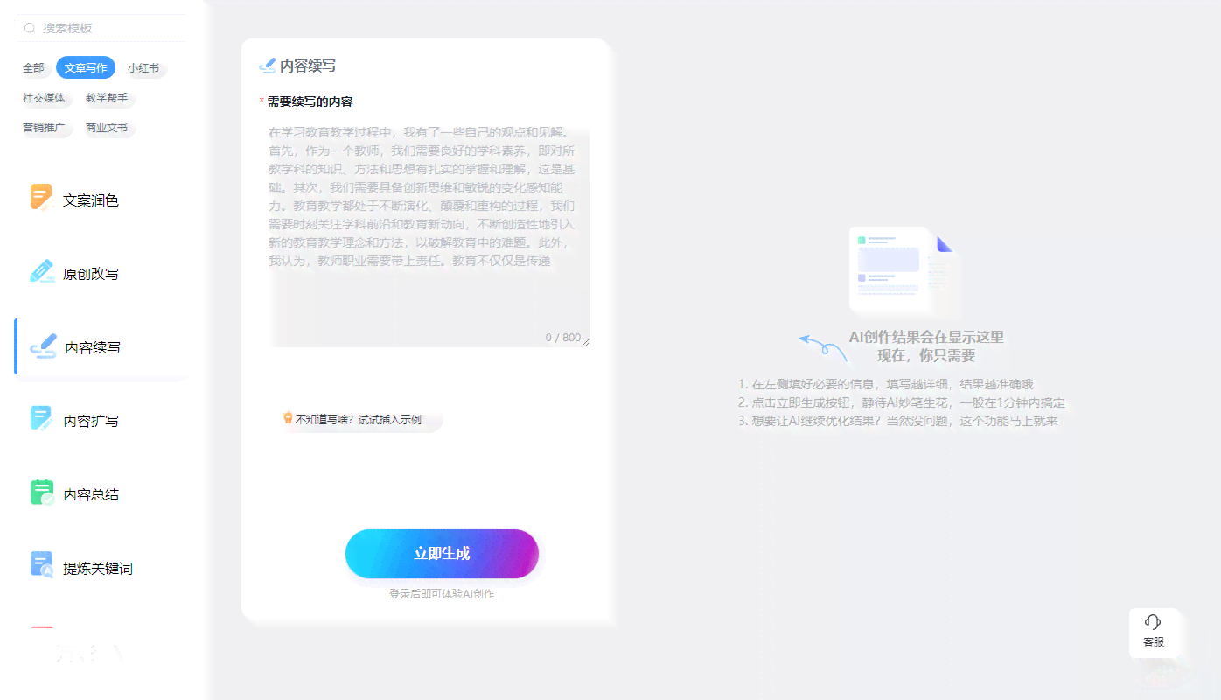This screenshot has width=1221, height=700.
Task: Open the 客服 customer service button
Action: point(1154,632)
